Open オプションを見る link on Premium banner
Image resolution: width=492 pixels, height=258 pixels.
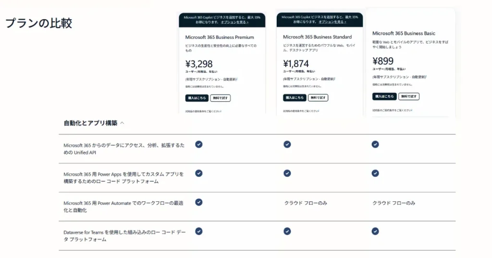[235, 22]
